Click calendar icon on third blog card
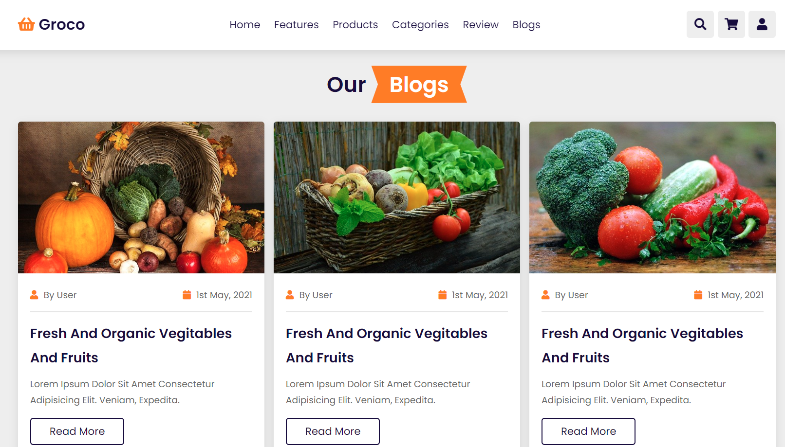Screen dimensions: 785x447 pos(698,295)
